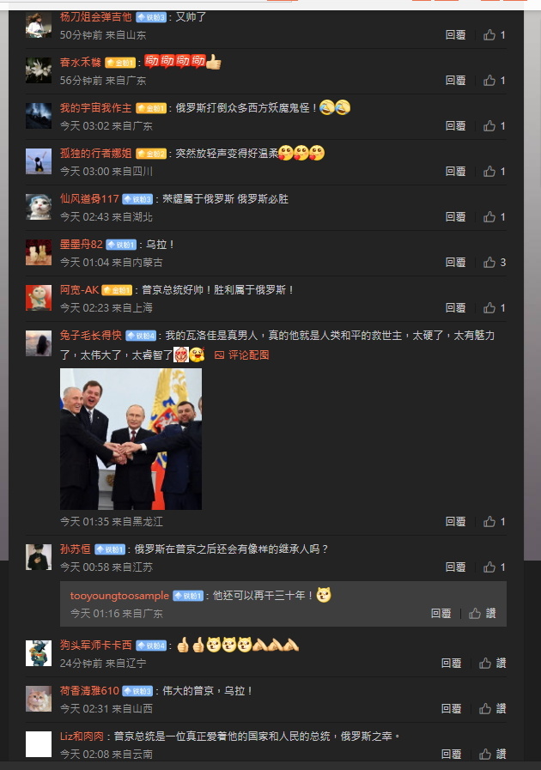Image resolution: width=541 pixels, height=770 pixels.
Task: Like 孙苏恒's comment about 继承人
Action: tap(495, 567)
